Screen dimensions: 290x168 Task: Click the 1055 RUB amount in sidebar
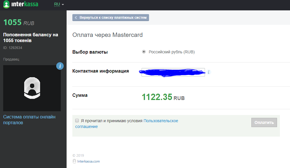pos(19,22)
